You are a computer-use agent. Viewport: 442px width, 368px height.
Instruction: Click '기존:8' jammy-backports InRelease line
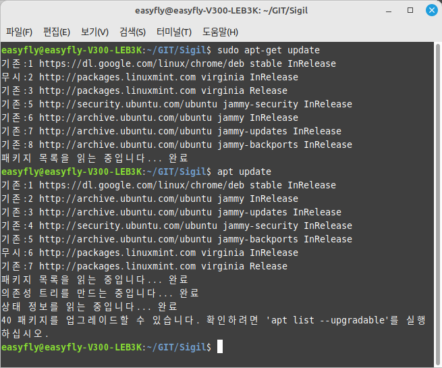[177, 145]
